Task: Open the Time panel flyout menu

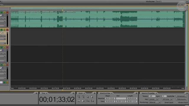Action: pos(74,93)
